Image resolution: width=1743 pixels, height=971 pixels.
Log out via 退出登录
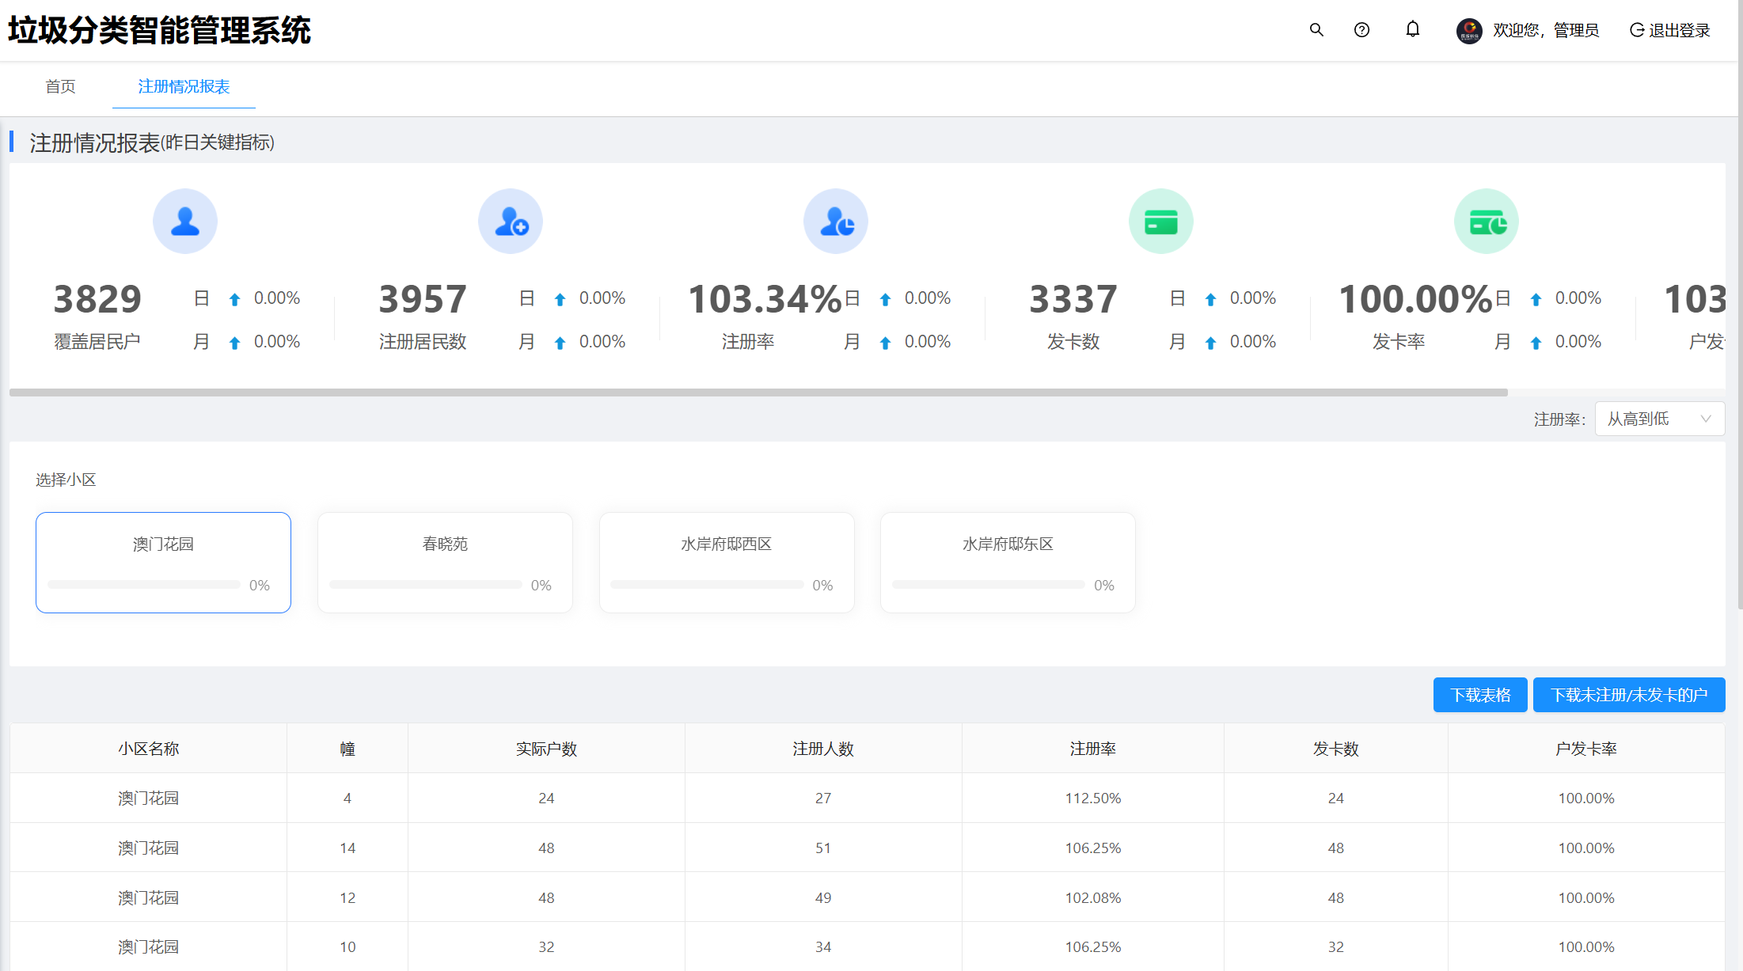pyautogui.click(x=1670, y=30)
